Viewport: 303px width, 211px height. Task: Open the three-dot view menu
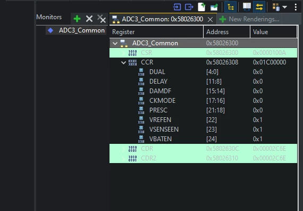click(296, 7)
